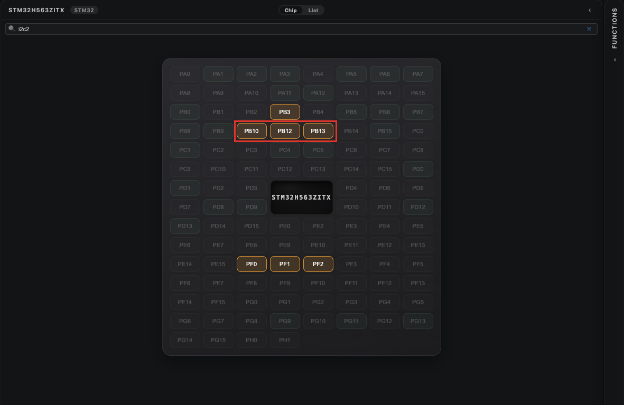Select highlighted pin PF0
Viewport: 624px width, 405px height.
point(252,264)
